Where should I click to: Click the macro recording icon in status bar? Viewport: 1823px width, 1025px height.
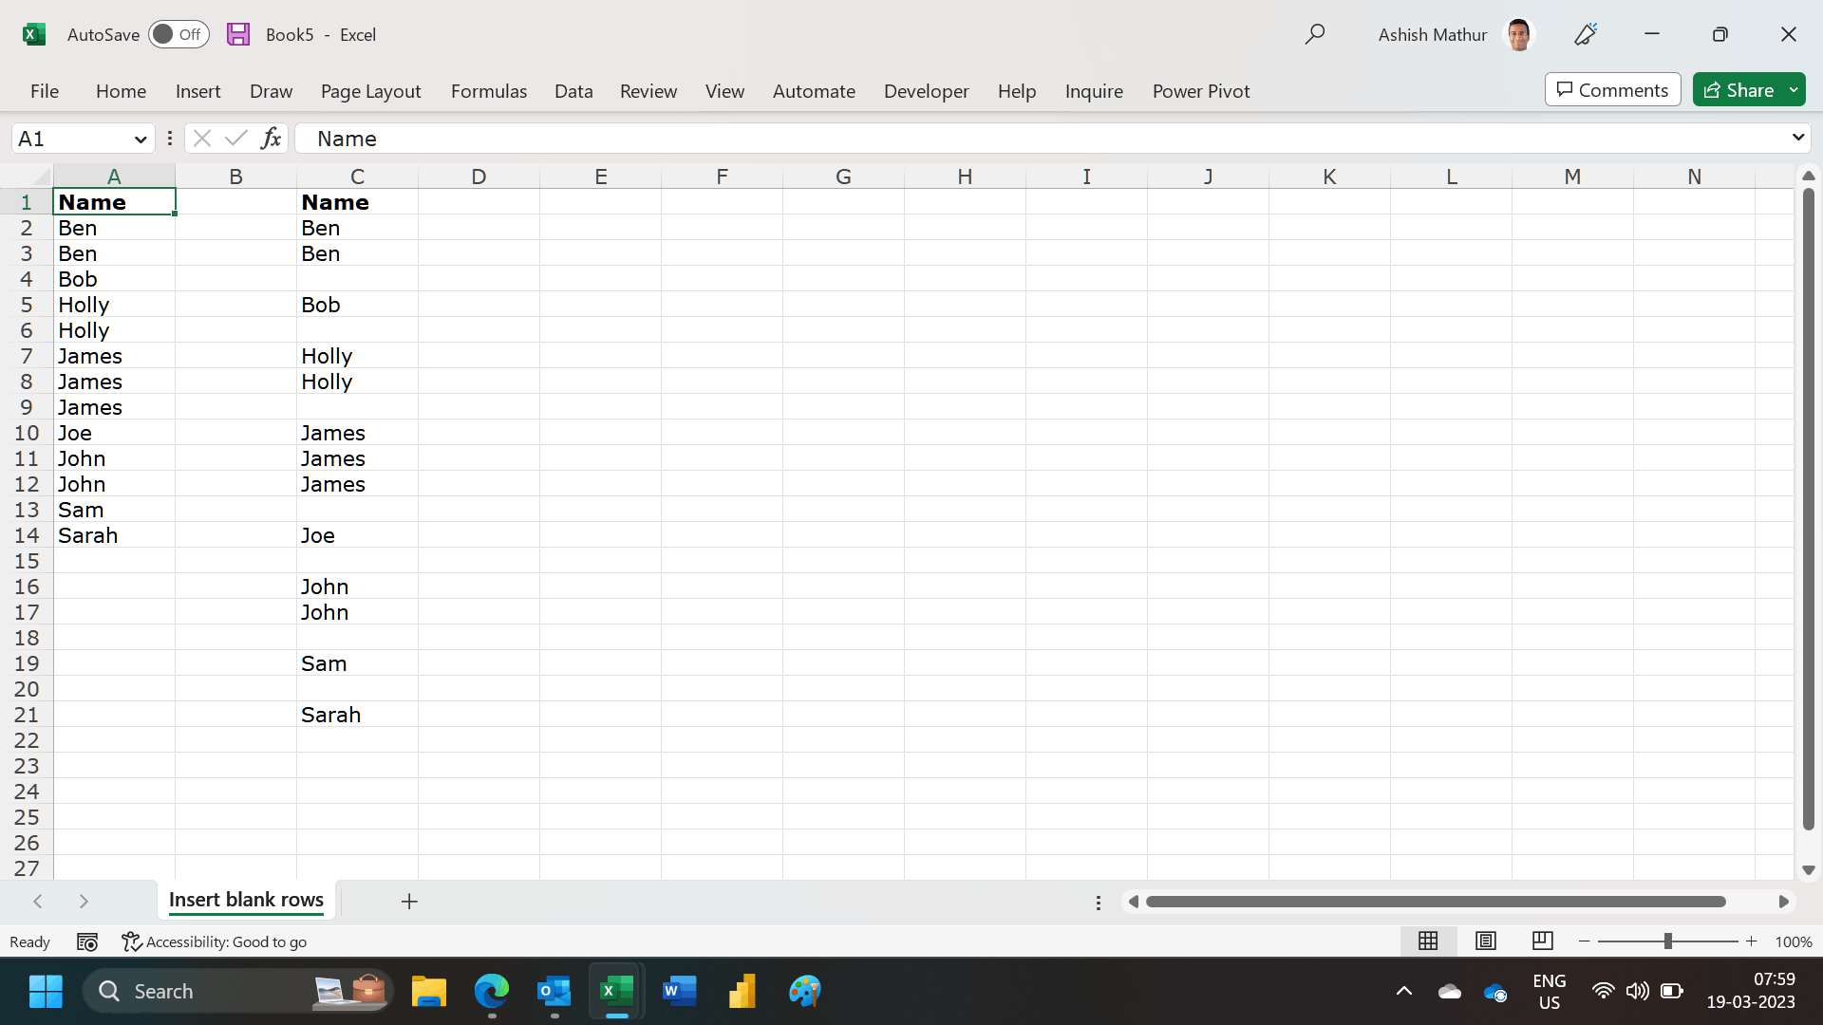[87, 941]
